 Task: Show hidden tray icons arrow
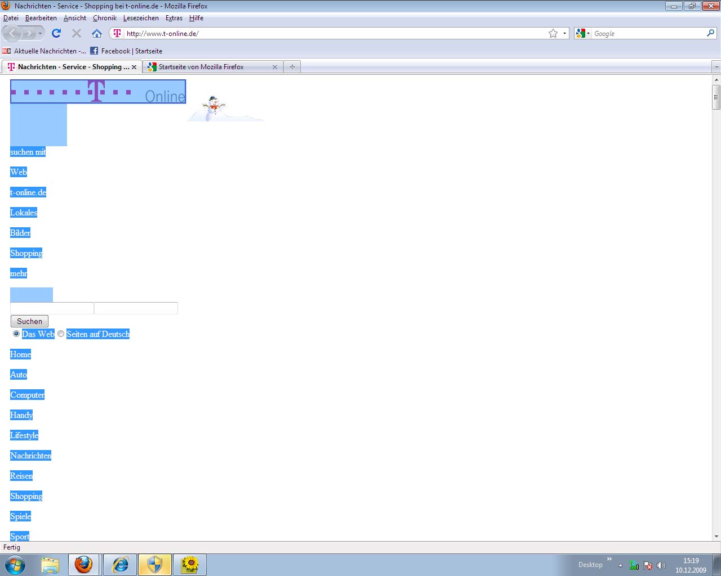click(x=620, y=565)
